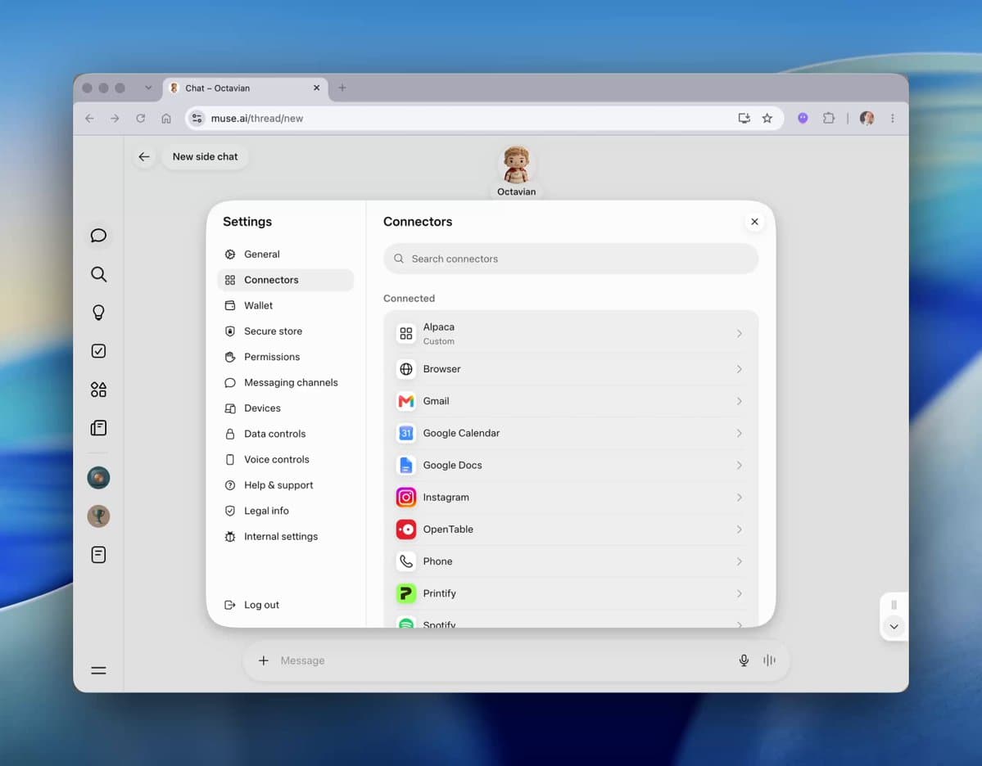Expand the Alpaca connector chevron
982x766 pixels.
coord(739,334)
